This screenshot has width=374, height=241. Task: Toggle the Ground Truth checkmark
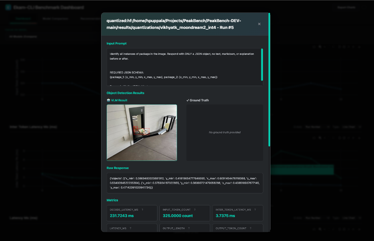[x=187, y=100]
